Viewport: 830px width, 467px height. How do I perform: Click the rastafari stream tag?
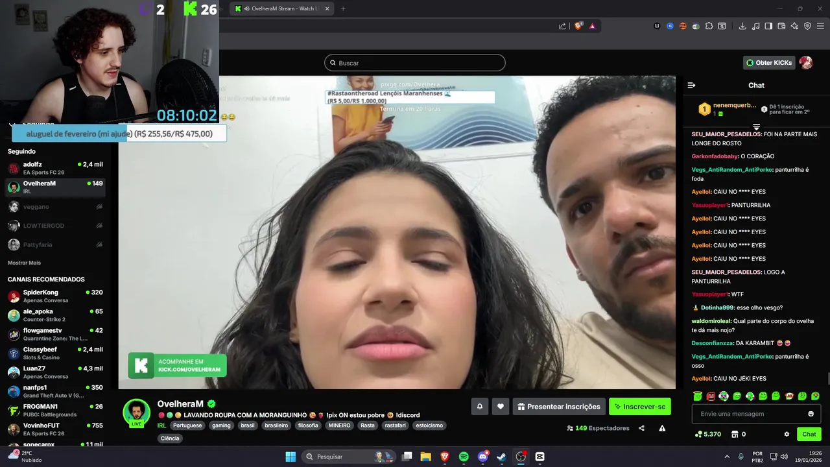(x=394, y=425)
